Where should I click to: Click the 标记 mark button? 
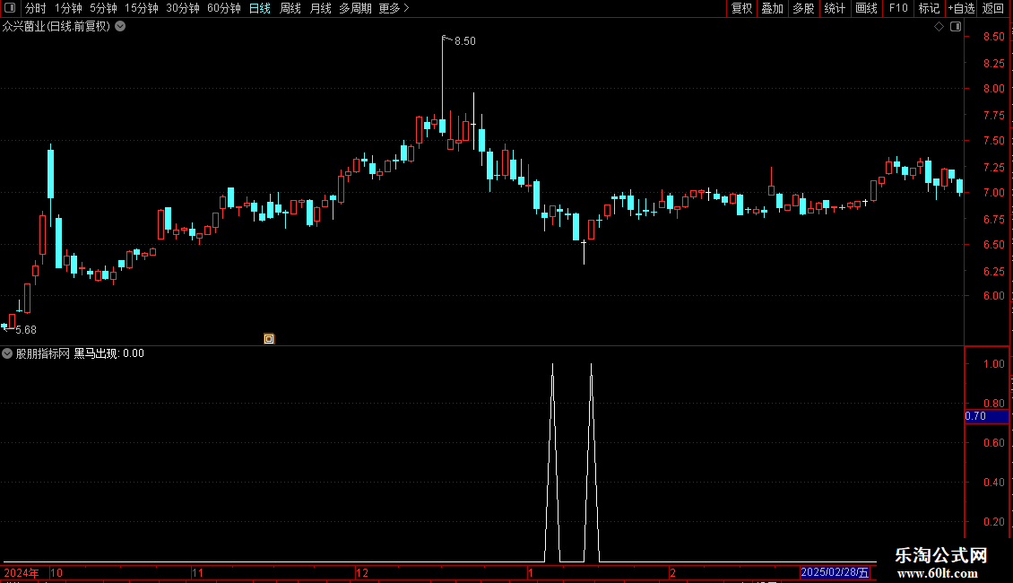(x=929, y=8)
